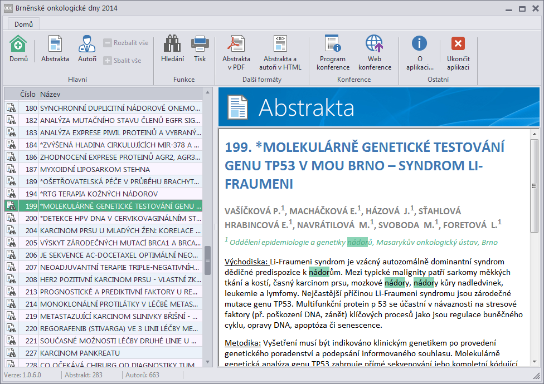
Task: Click the splitter between list and abstract
Action: [215, 227]
